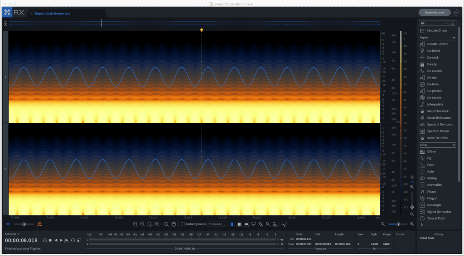This screenshot has width=464, height=256.
Task: Click the Repair Assistant button
Action: (x=435, y=13)
